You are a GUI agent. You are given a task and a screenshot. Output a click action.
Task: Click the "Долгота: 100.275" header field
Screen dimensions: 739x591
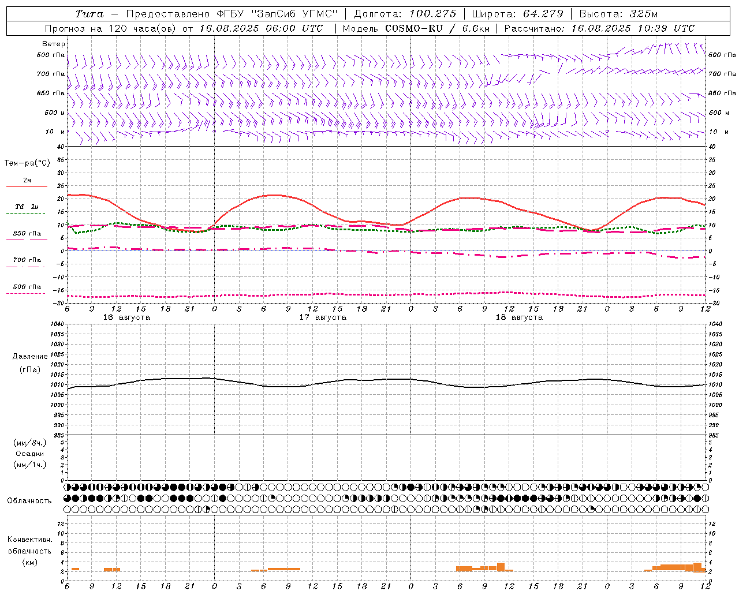[405, 13]
